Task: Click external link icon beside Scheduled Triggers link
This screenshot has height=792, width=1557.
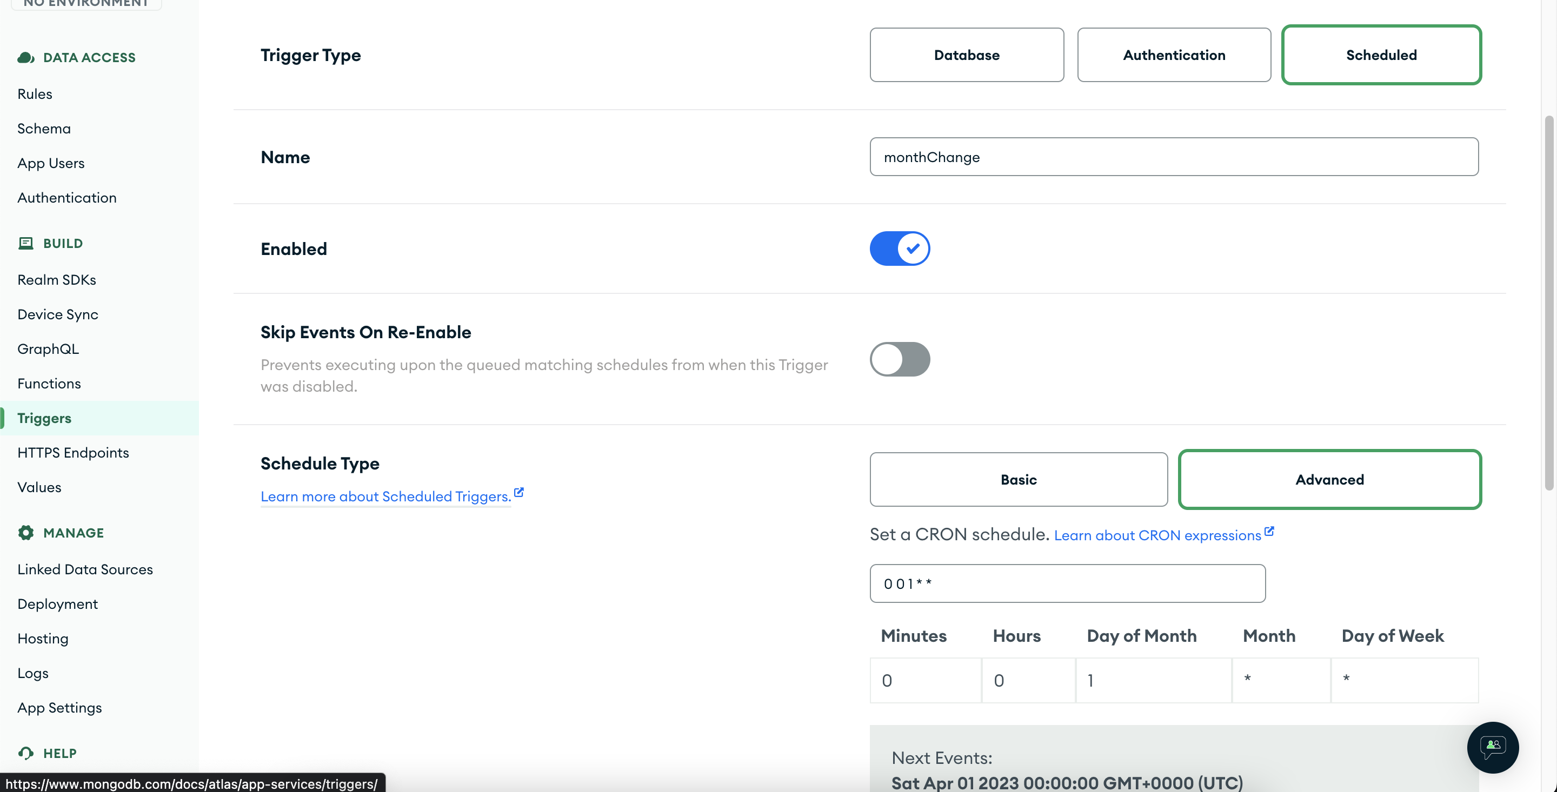Action: (x=518, y=492)
